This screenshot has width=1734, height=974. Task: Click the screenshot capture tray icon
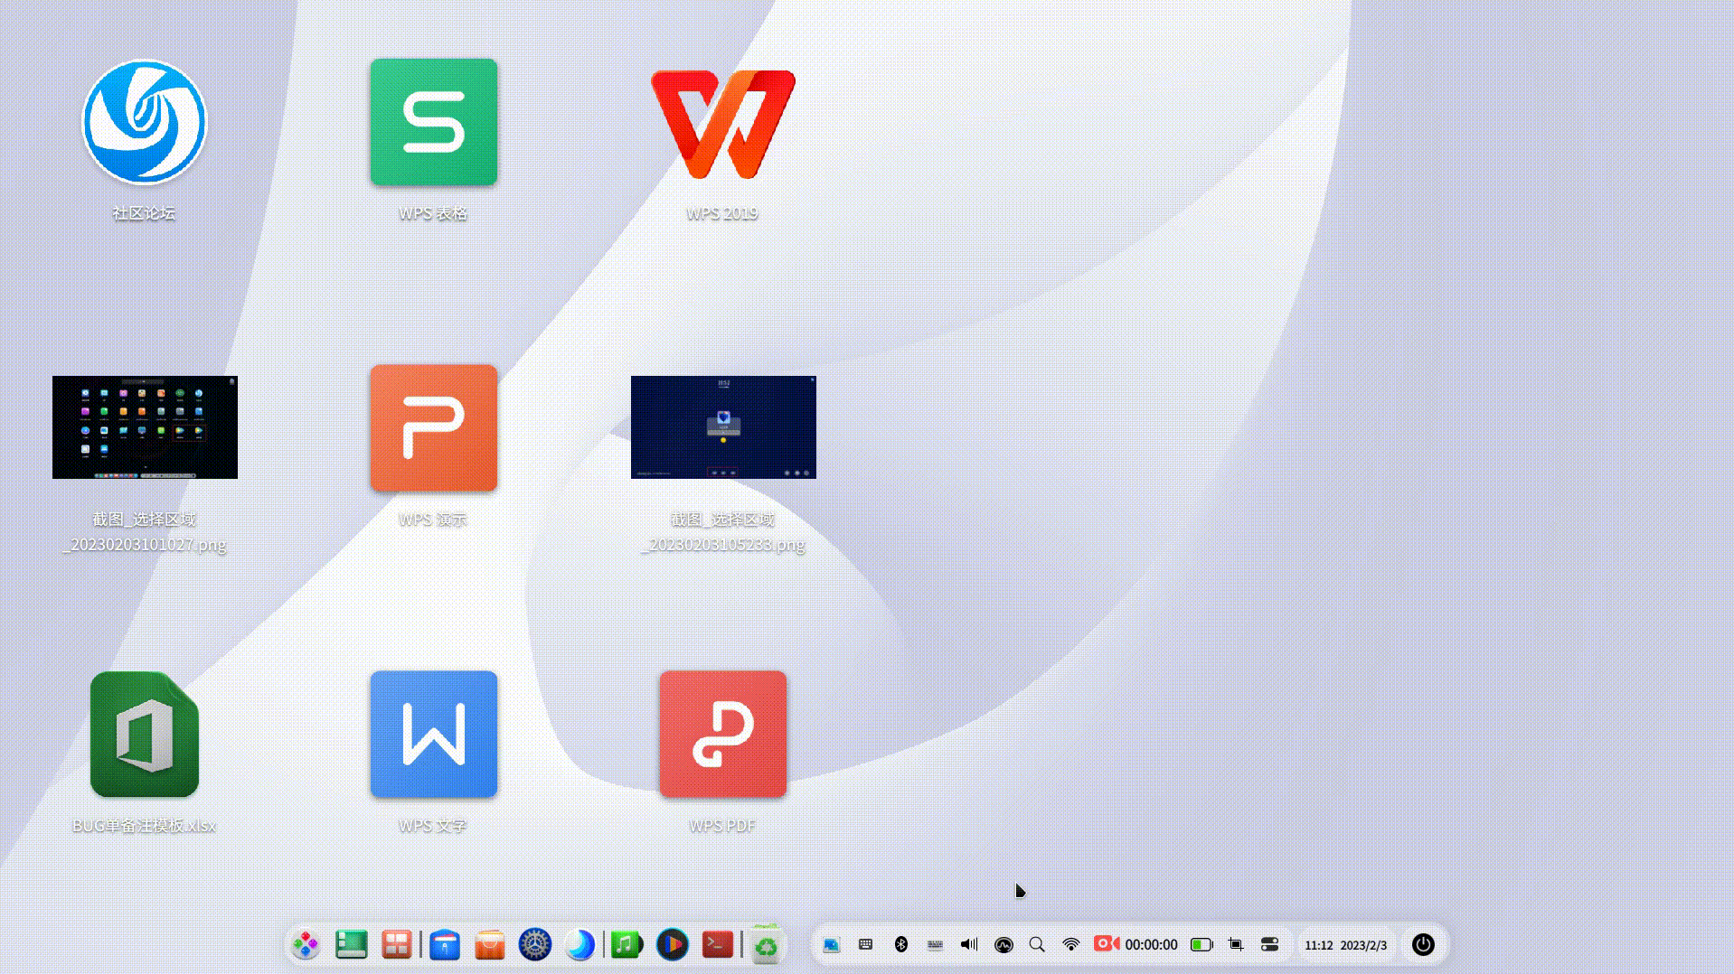(1236, 945)
